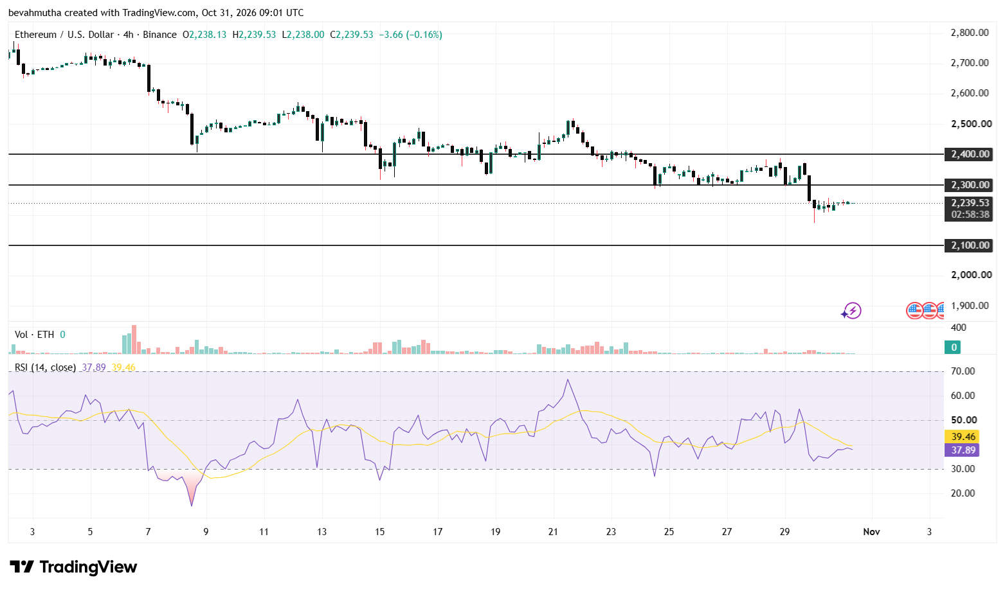Click the leftmost US flag economic event icon

click(914, 311)
